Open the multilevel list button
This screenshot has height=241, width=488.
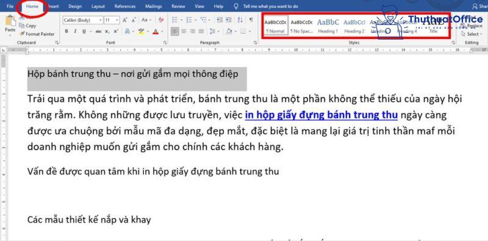[x=203, y=20]
